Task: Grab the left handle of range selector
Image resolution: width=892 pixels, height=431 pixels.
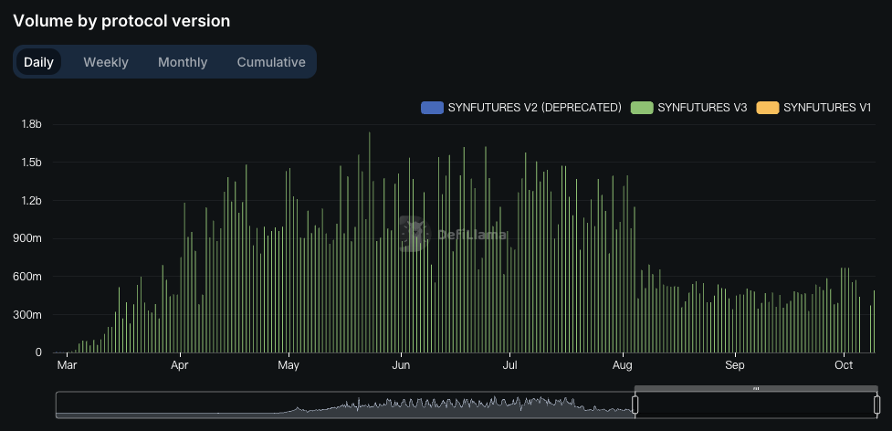Action: [635, 405]
